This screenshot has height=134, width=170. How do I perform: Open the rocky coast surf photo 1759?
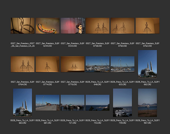coord(123,103)
